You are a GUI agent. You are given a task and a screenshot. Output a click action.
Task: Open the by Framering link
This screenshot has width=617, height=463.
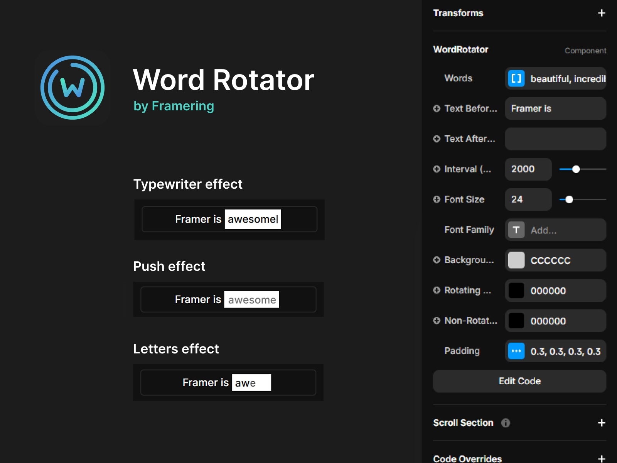(174, 106)
